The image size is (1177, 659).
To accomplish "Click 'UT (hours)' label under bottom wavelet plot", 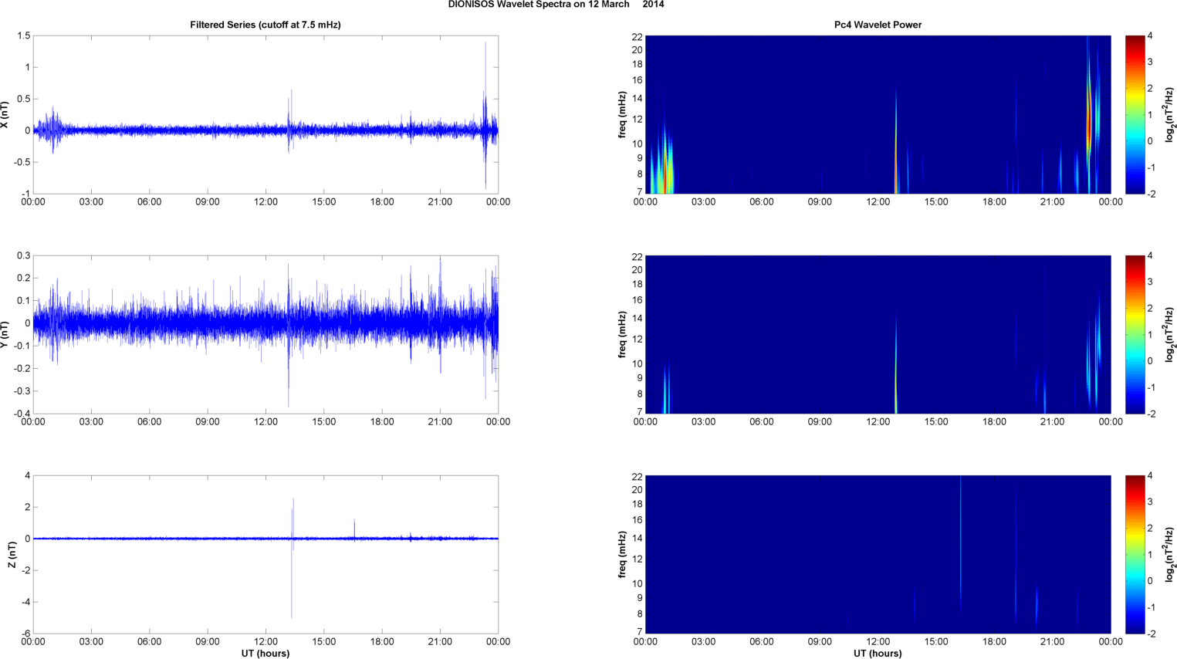I will [x=878, y=653].
